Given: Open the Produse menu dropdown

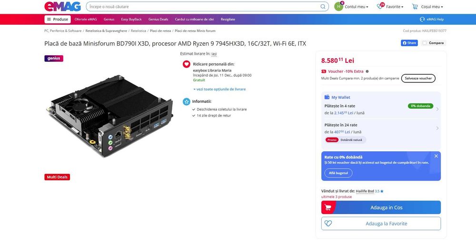Looking at the screenshot, I should pos(58,19).
